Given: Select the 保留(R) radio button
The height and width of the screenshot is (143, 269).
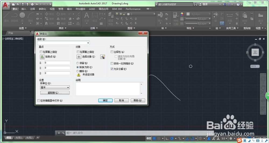Looking at the screenshot, I should [x=78, y=63].
